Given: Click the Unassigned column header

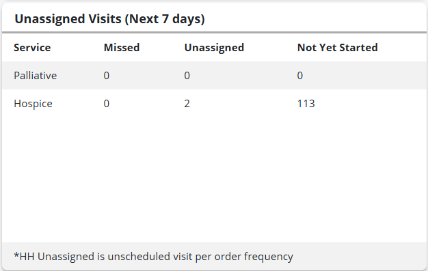Looking at the screenshot, I should pyautogui.click(x=214, y=48).
